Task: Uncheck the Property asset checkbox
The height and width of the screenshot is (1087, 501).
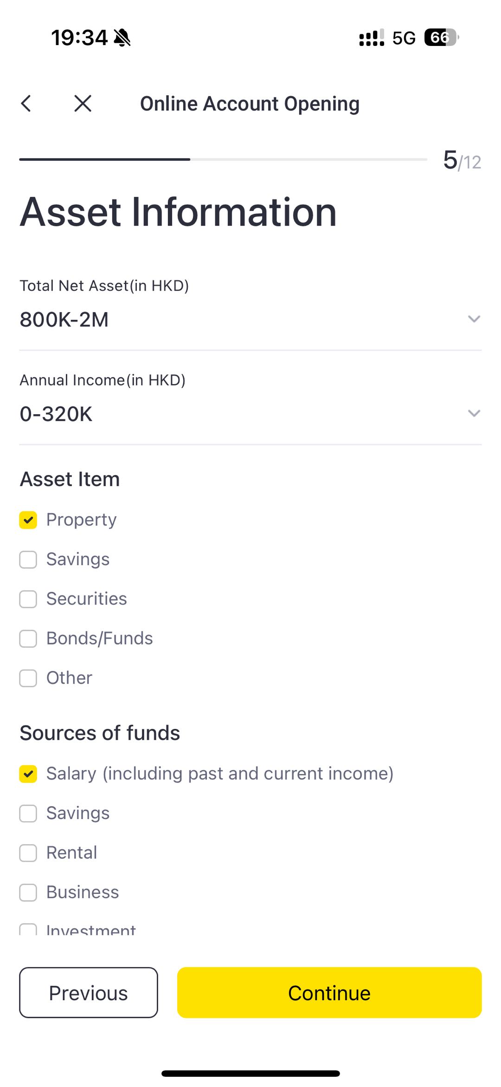Action: (28, 520)
